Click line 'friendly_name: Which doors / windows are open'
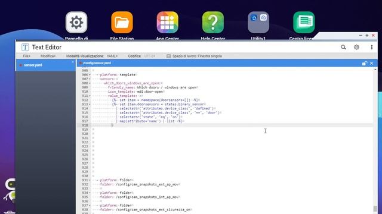 click(x=152, y=87)
